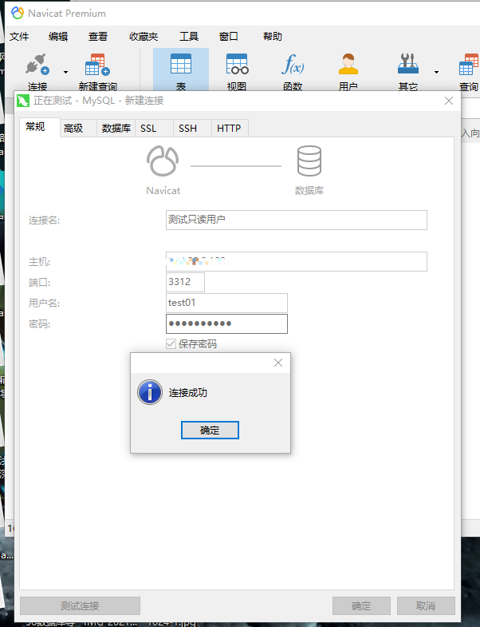Click the MySQL dolphin icon in dialog title
This screenshot has height=627, width=480.
23,101
